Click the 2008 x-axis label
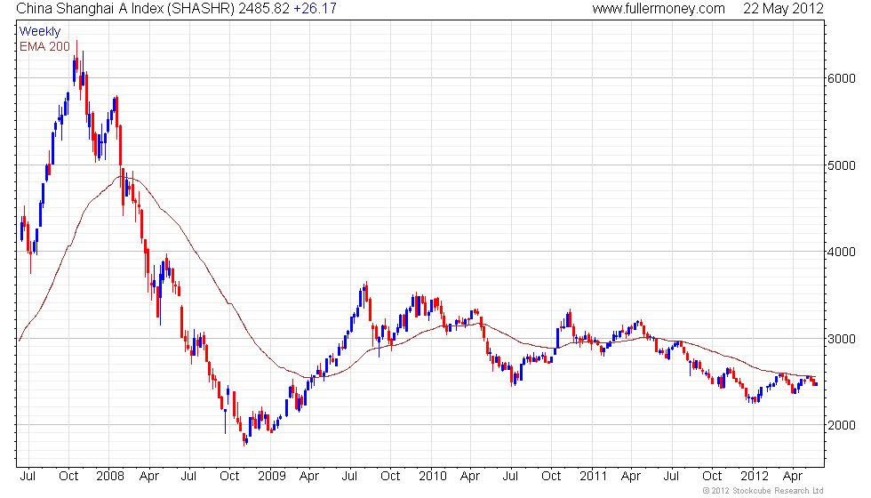 click(x=110, y=476)
